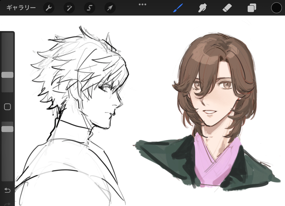Tap the square modify button on sidebar
This screenshot has width=285, height=206.
[7, 107]
